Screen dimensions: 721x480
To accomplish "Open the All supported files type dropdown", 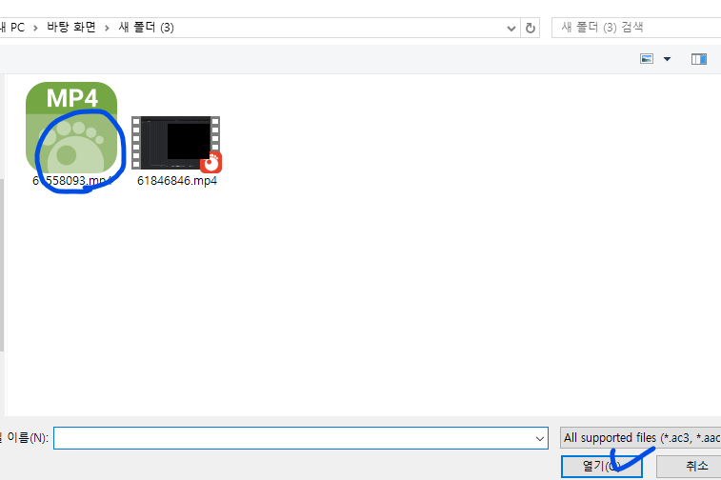I will click(x=641, y=438).
